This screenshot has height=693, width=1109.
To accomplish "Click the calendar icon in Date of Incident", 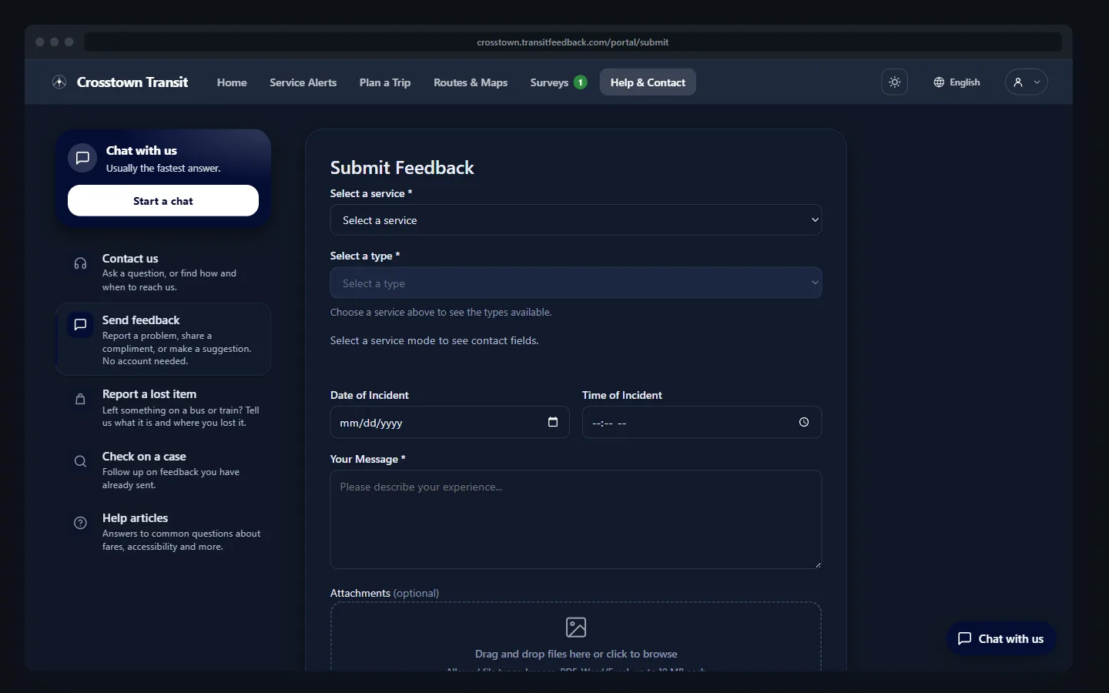I will [552, 422].
